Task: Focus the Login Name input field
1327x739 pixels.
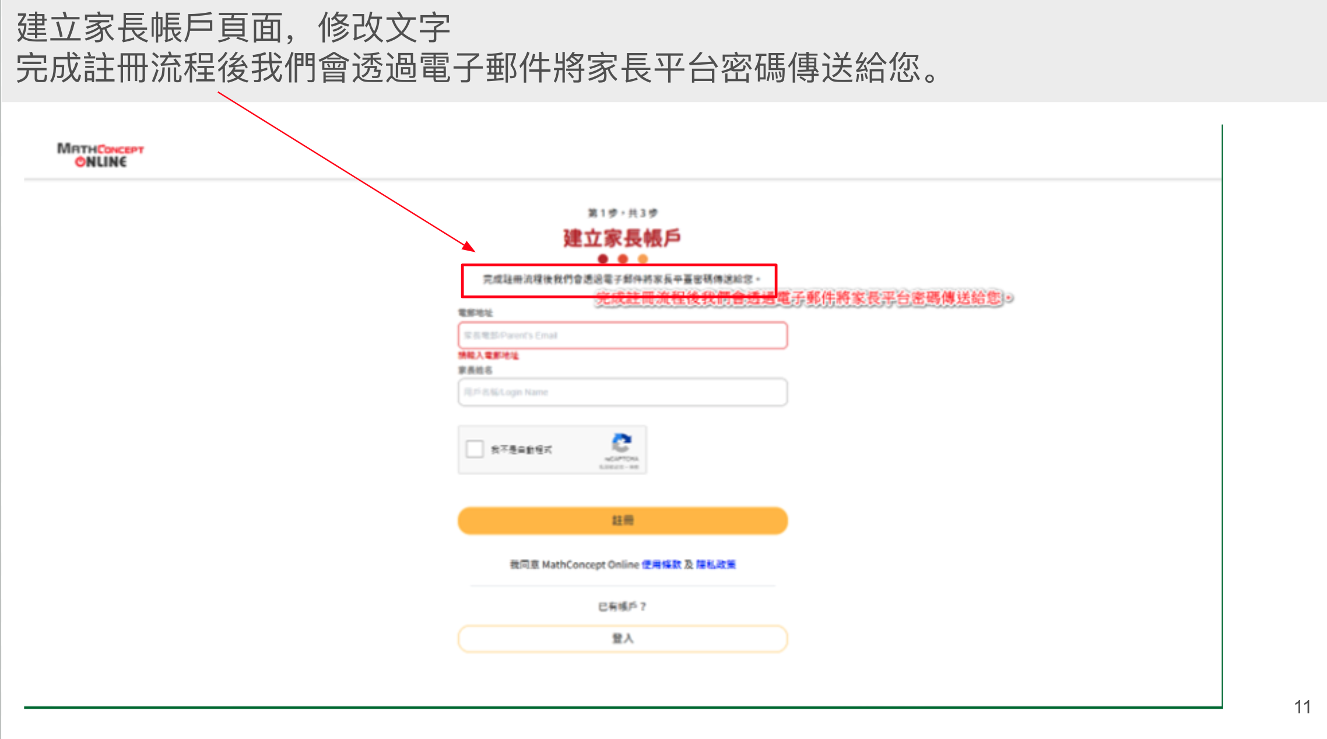Action: tap(623, 392)
